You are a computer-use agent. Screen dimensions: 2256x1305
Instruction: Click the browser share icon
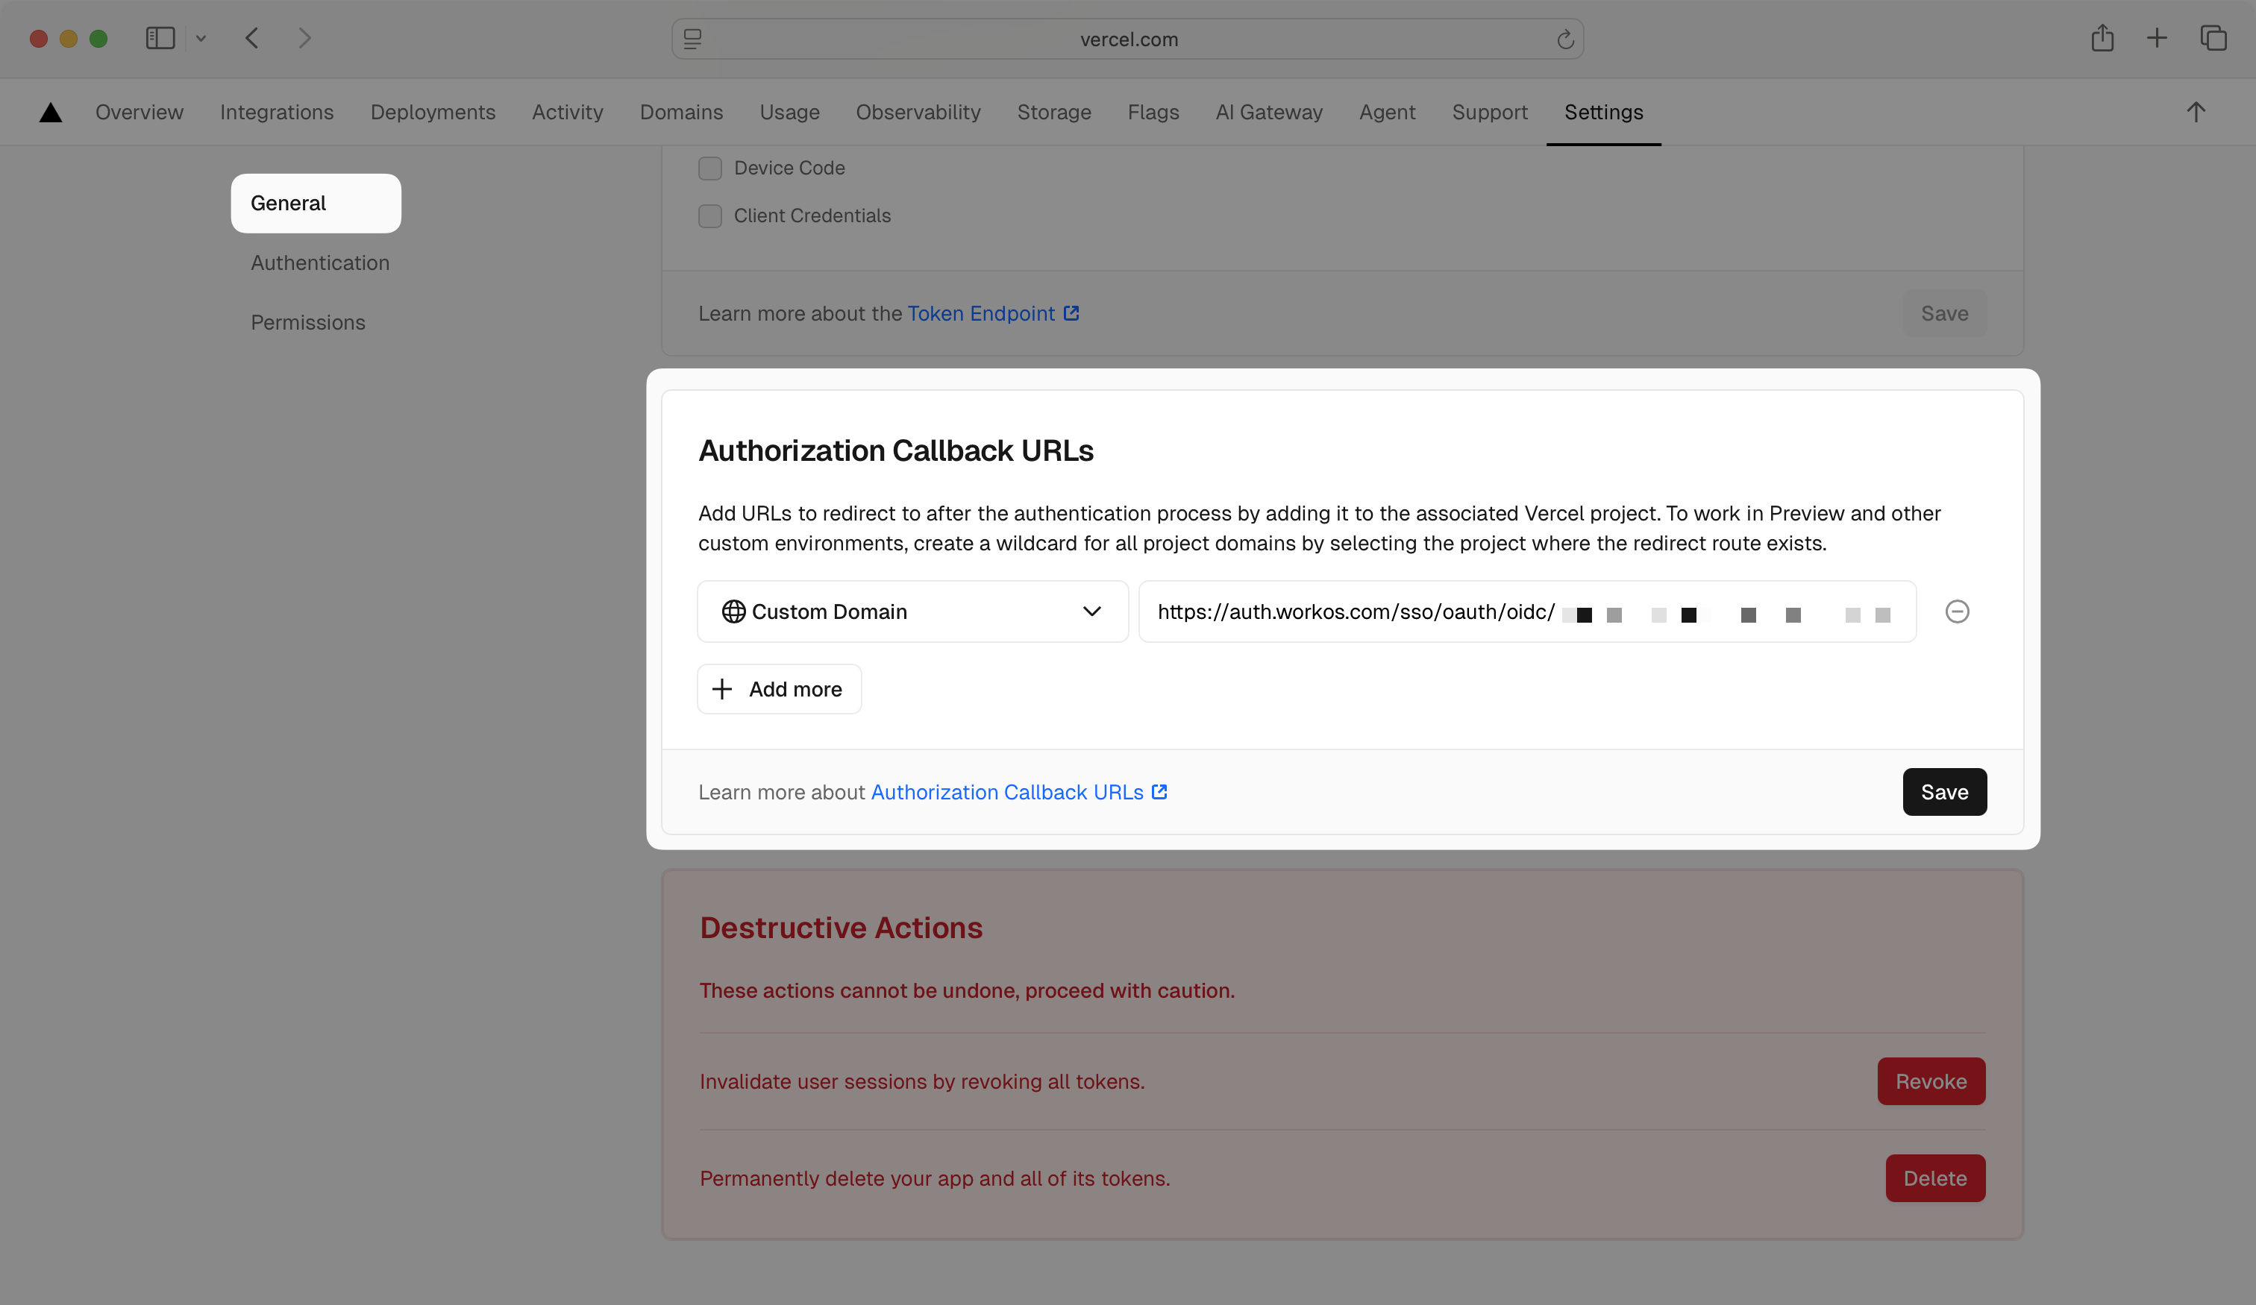(x=2102, y=39)
